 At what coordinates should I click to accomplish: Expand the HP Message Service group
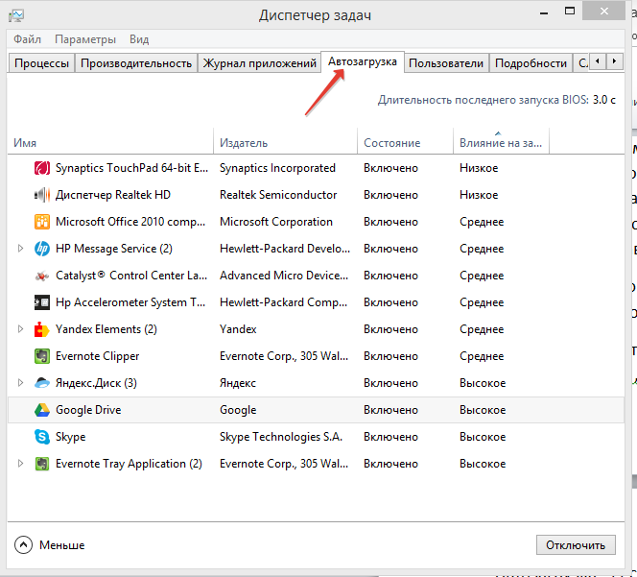coord(20,249)
